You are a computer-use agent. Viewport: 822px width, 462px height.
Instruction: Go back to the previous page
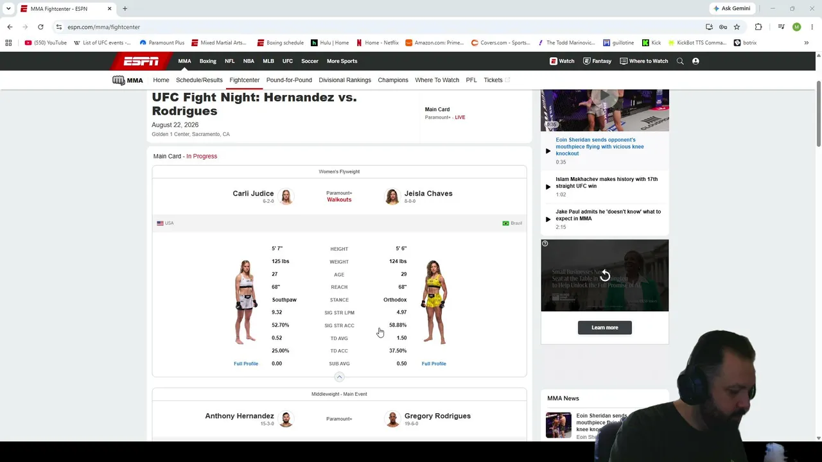(10, 27)
